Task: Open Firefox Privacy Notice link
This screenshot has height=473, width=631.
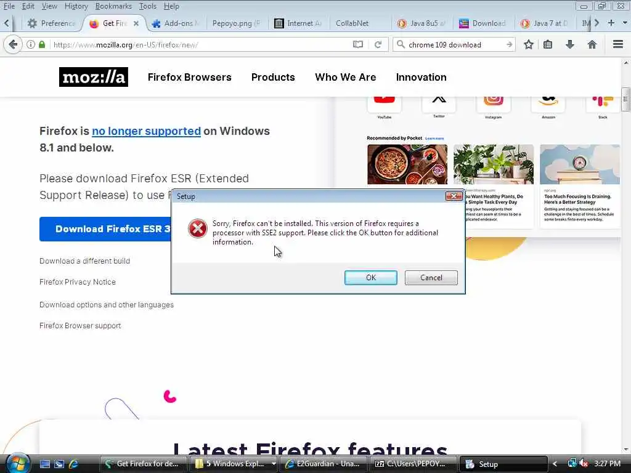Action: [77, 282]
